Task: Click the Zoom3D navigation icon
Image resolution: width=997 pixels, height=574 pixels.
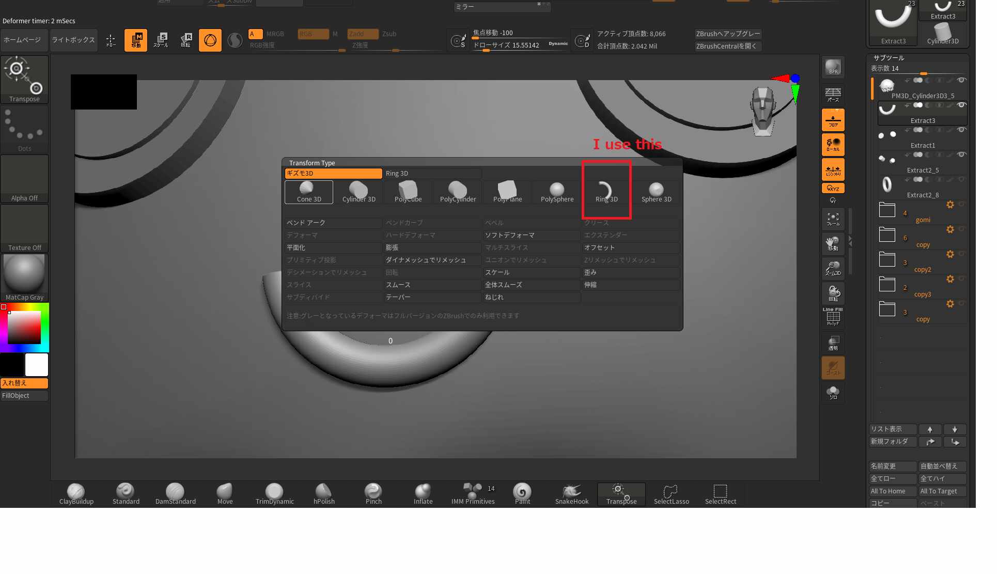Action: click(x=833, y=269)
